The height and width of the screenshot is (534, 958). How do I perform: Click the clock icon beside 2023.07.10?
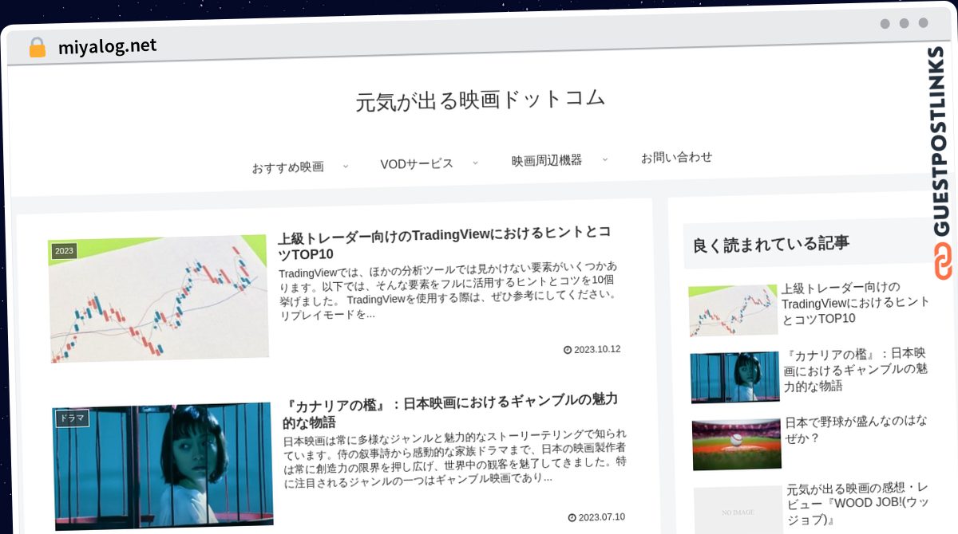(572, 517)
